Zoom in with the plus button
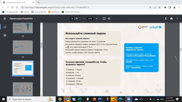Image resolution: width=182 pixels, height=102 pixels. (97, 19)
